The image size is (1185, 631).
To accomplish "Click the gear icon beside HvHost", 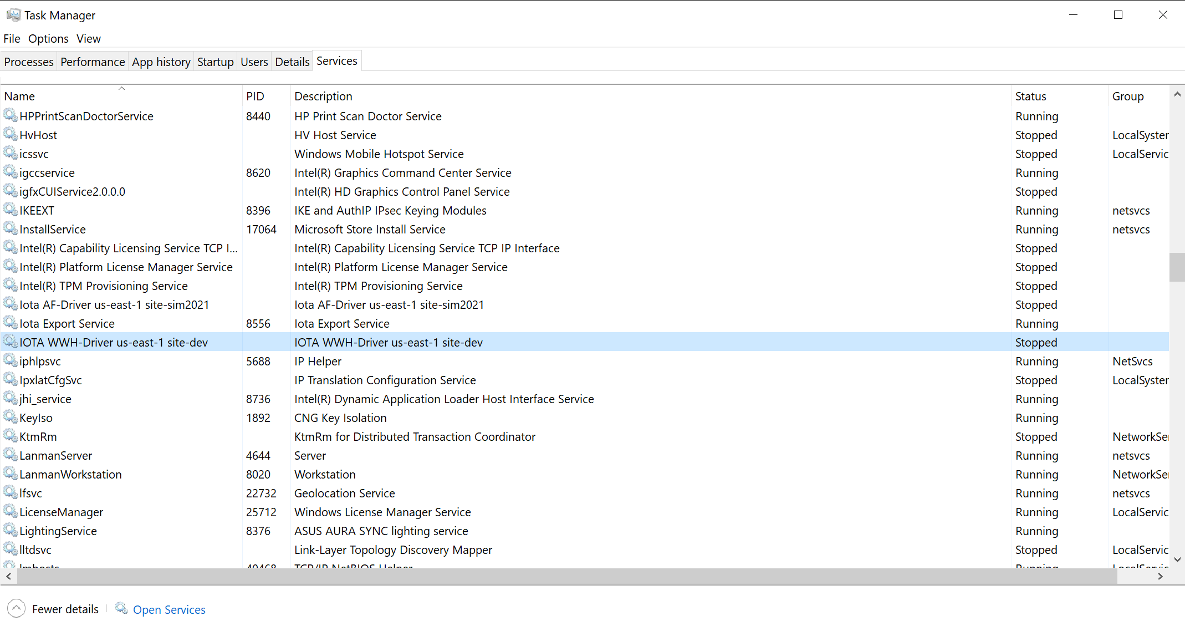I will pos(11,134).
